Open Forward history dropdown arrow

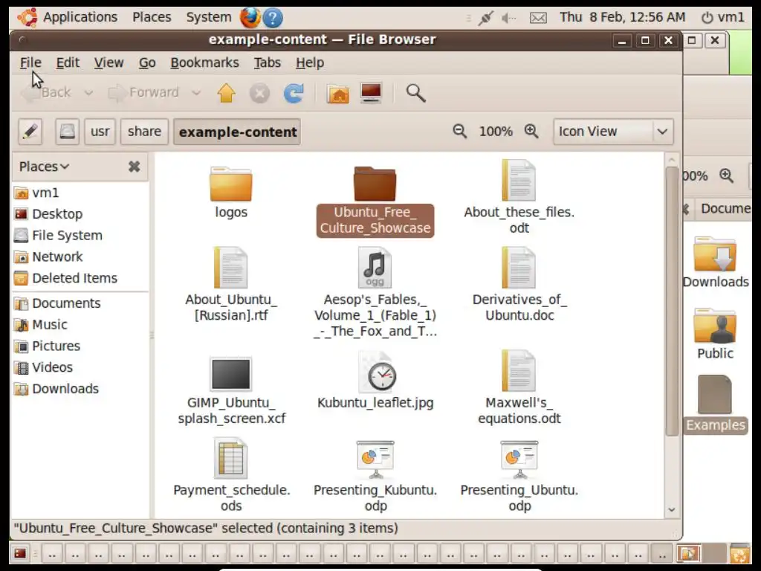click(196, 92)
